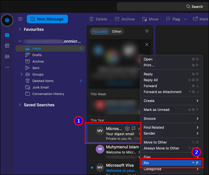Image resolution: width=209 pixels, height=175 pixels.
Task: Open the People contacts icon
Action: (x=7, y=56)
